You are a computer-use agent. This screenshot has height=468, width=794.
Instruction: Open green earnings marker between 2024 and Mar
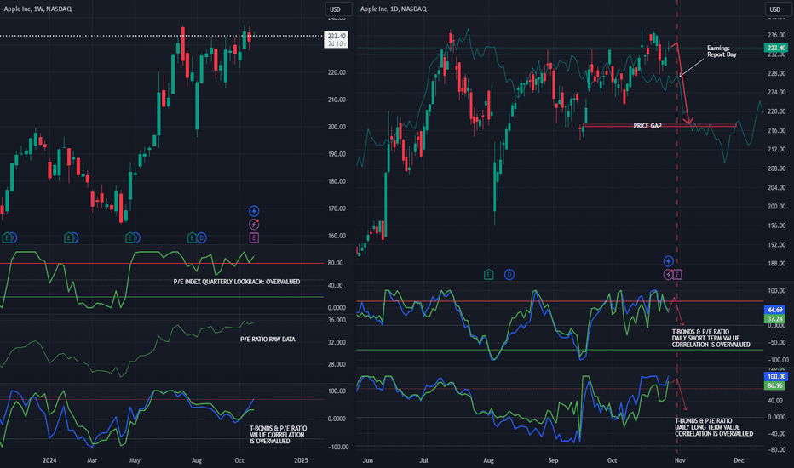coord(68,237)
